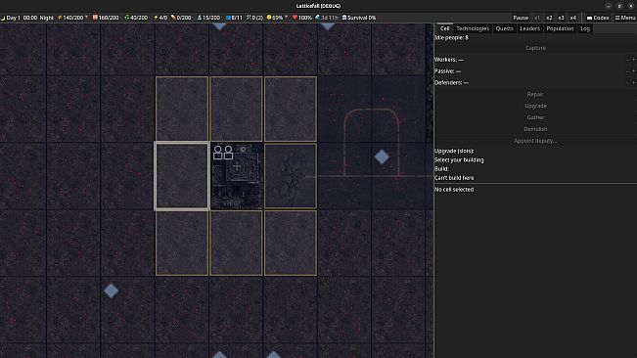637x358 pixels.
Task: Click the 'Build:' label
Action: tap(441, 169)
